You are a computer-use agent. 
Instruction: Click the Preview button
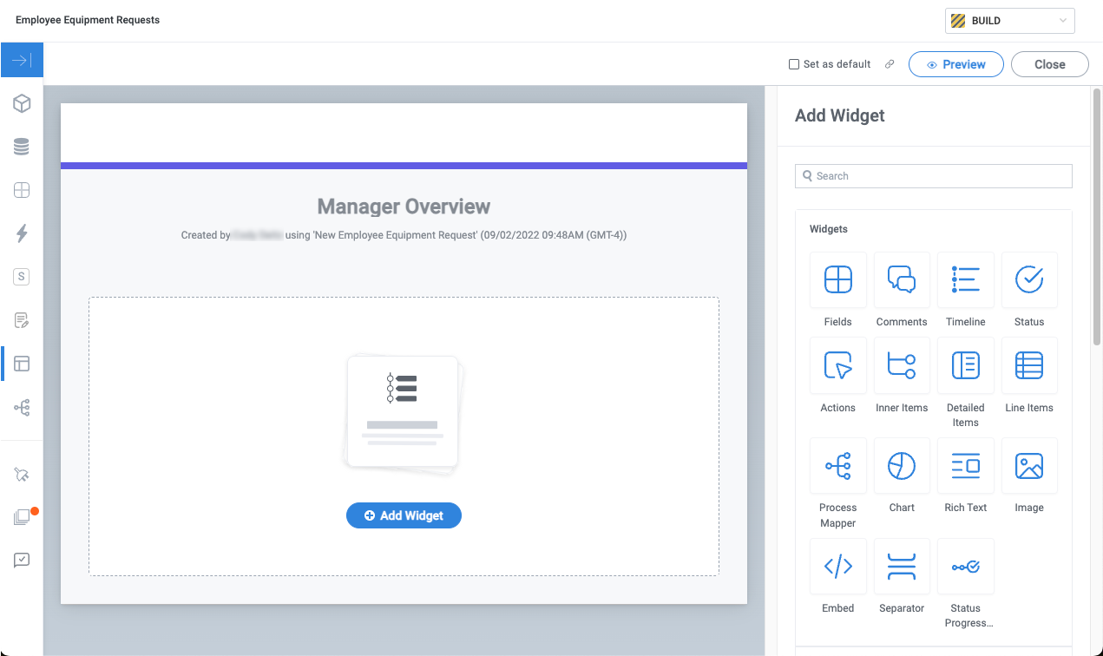(955, 64)
